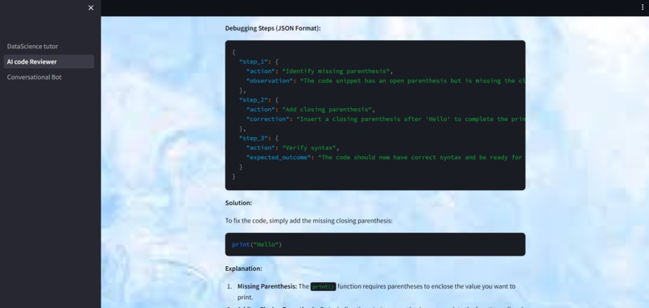Click the "observation" key in JSON

coord(270,81)
